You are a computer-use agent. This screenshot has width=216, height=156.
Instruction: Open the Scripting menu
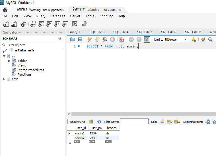coord(106,16)
